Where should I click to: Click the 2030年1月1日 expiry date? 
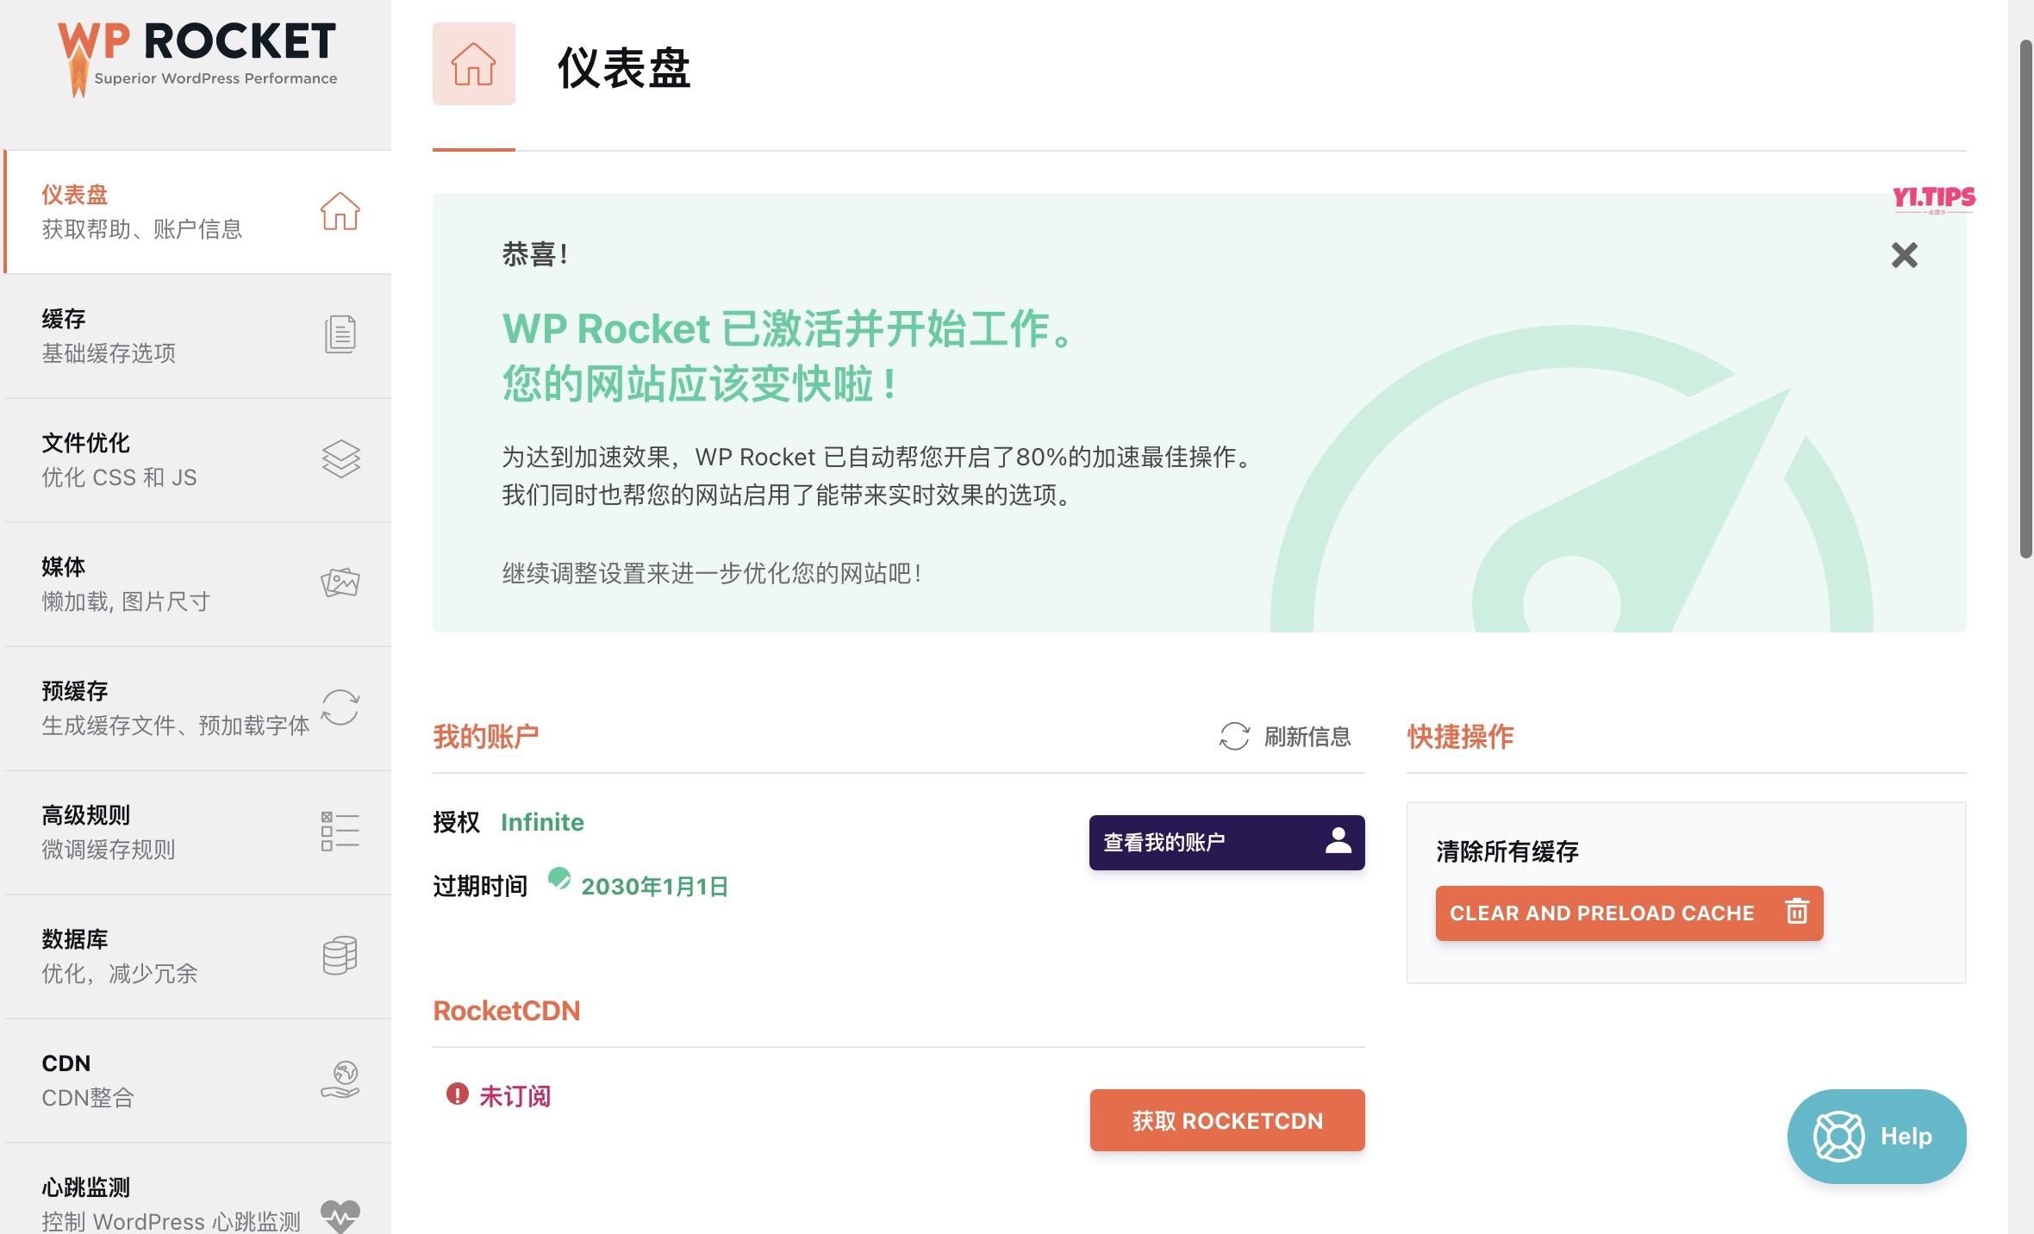pyautogui.click(x=655, y=887)
